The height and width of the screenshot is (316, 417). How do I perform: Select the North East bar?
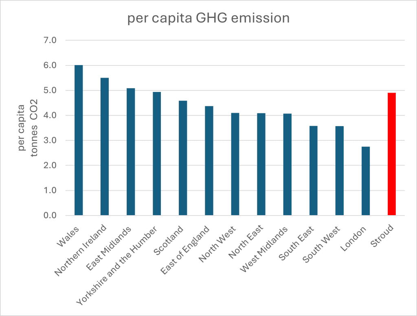pyautogui.click(x=261, y=164)
